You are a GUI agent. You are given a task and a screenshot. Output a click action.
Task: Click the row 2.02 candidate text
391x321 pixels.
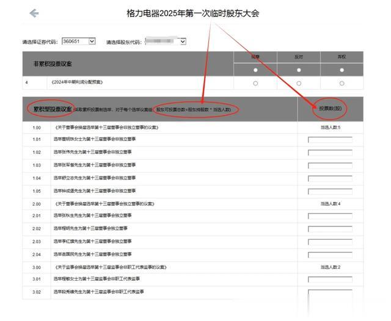(x=90, y=228)
